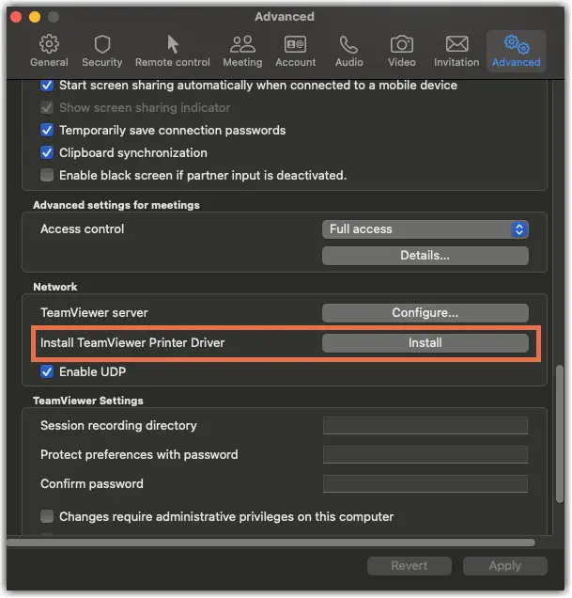Click the TeamViewer Settings heading

tap(88, 401)
